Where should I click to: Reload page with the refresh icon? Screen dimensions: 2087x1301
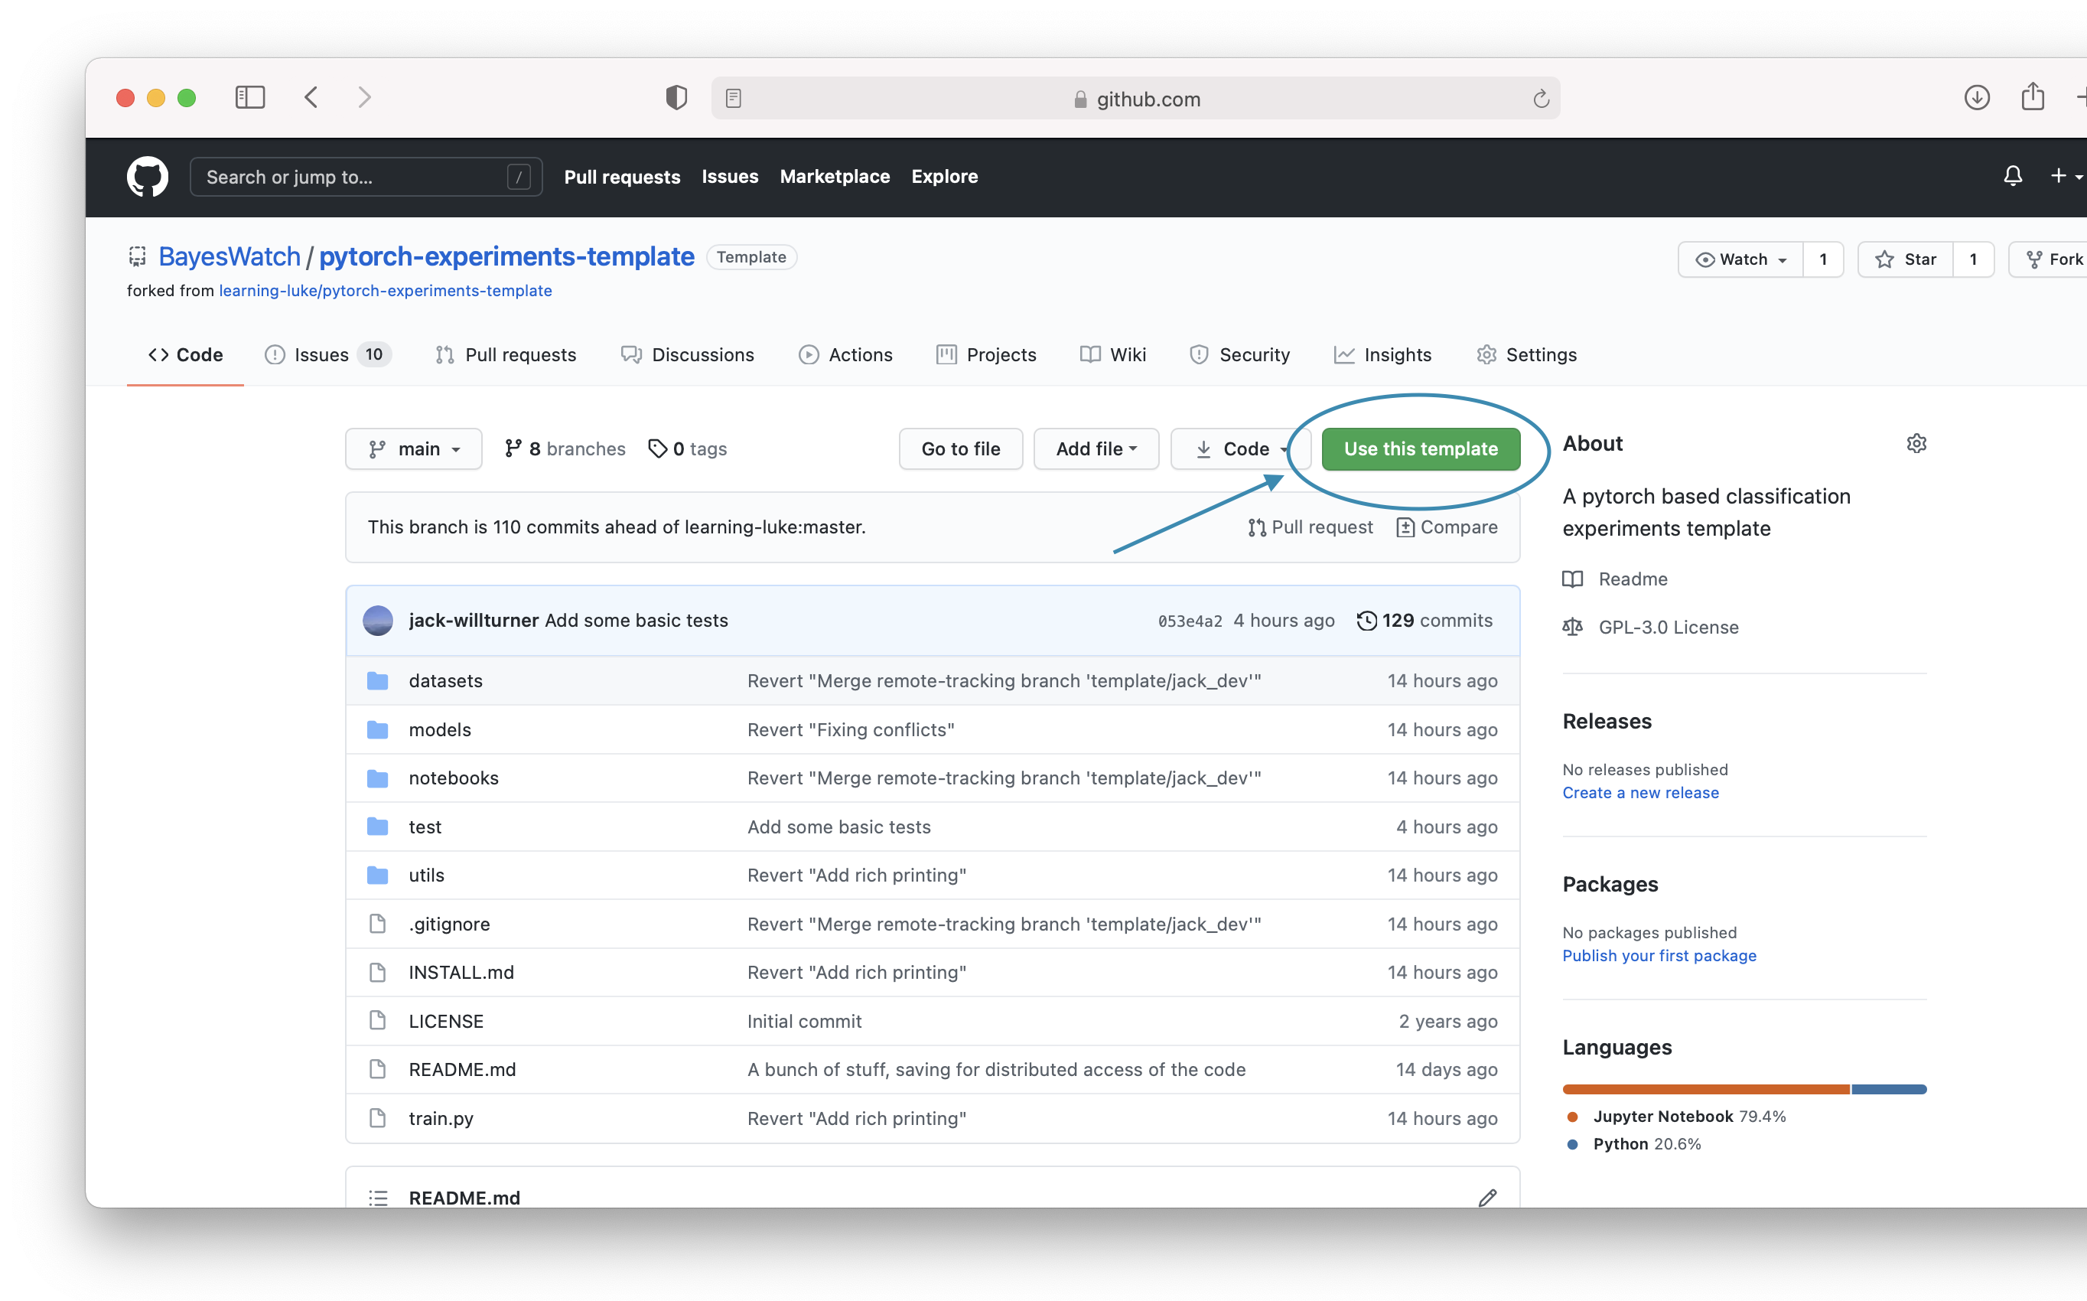click(1540, 99)
